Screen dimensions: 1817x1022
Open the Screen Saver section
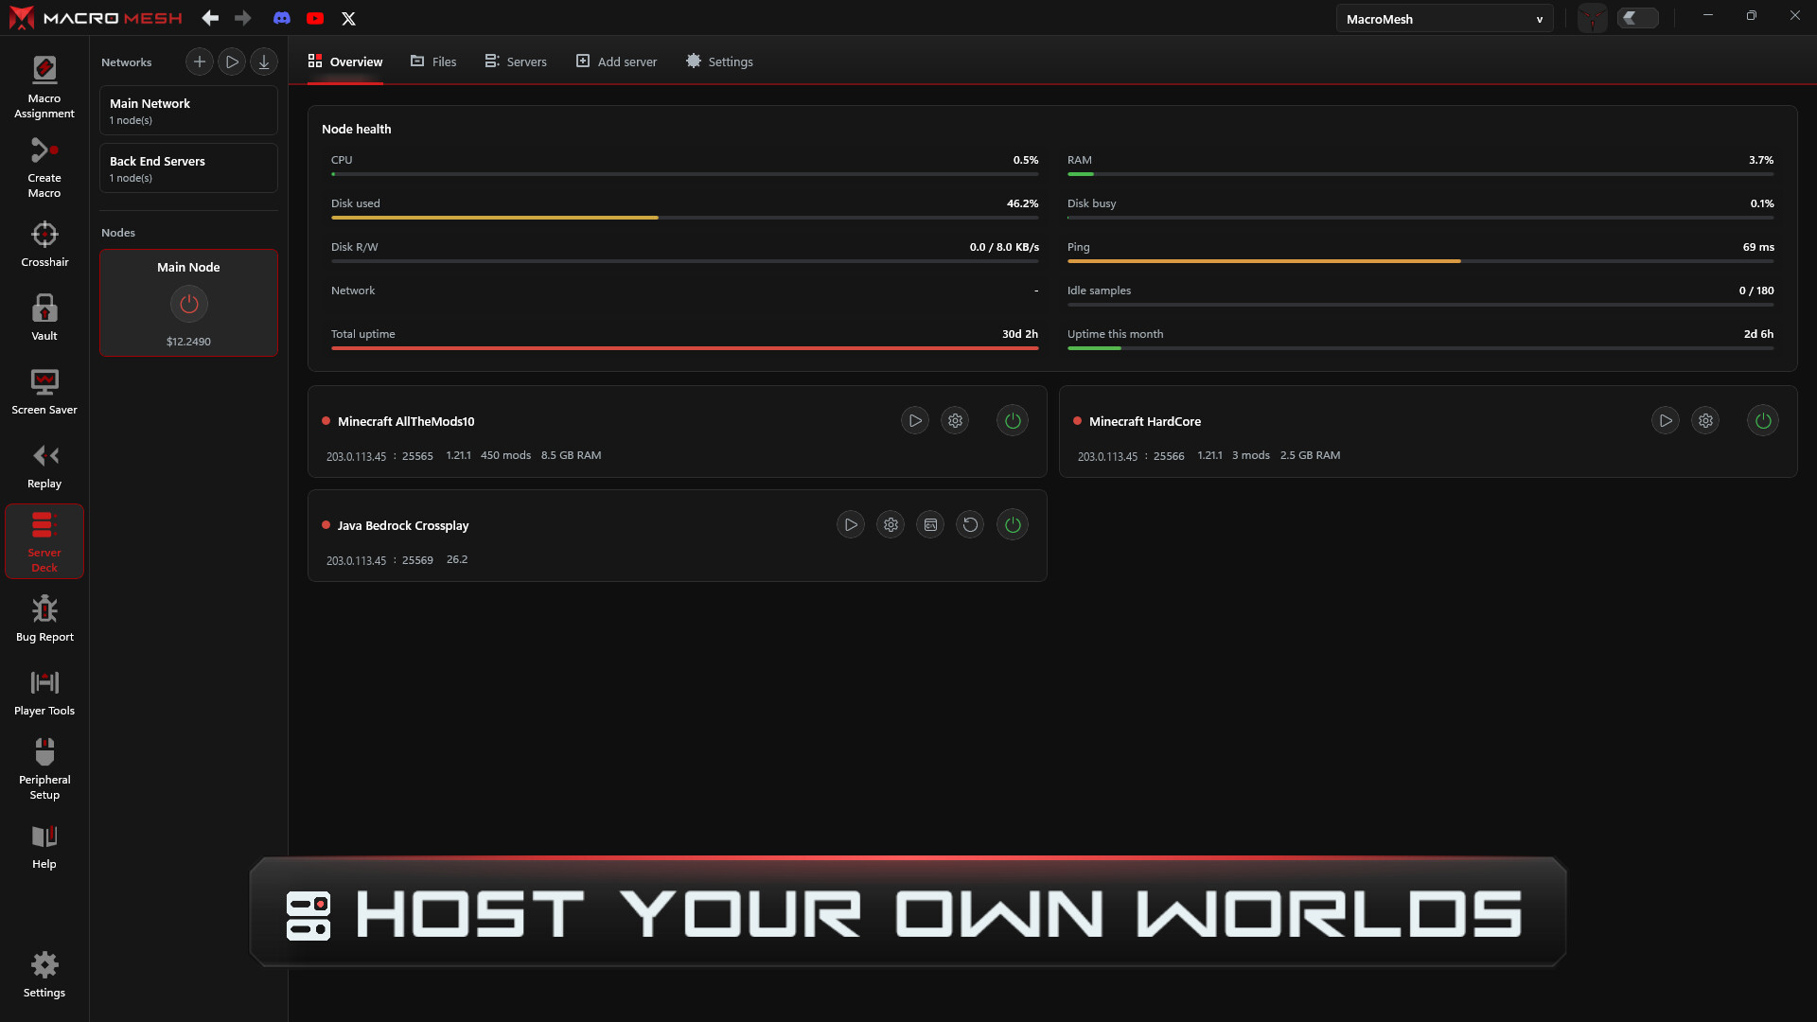pyautogui.click(x=44, y=392)
